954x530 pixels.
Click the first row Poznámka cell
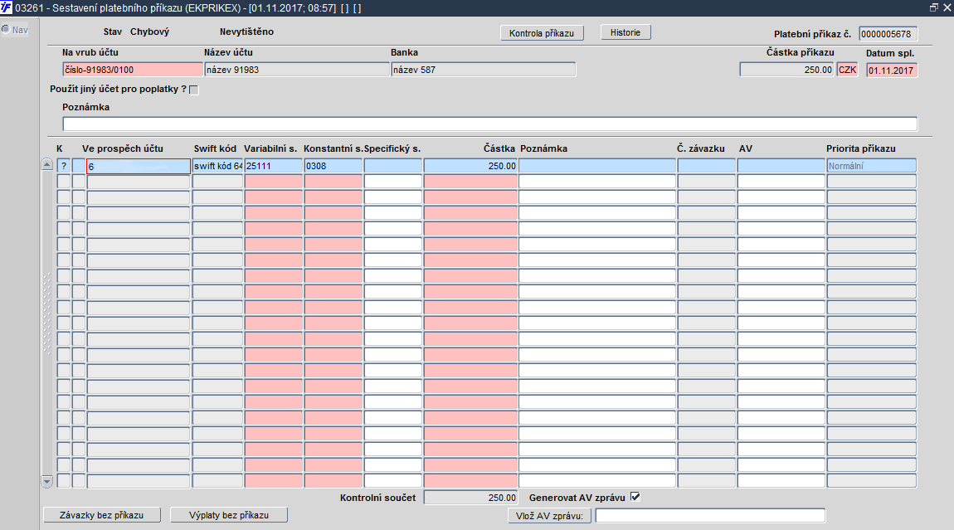596,166
